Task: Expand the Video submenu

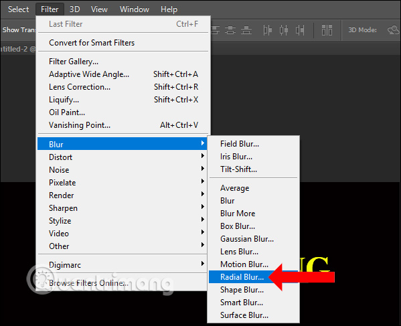Action: (x=122, y=233)
